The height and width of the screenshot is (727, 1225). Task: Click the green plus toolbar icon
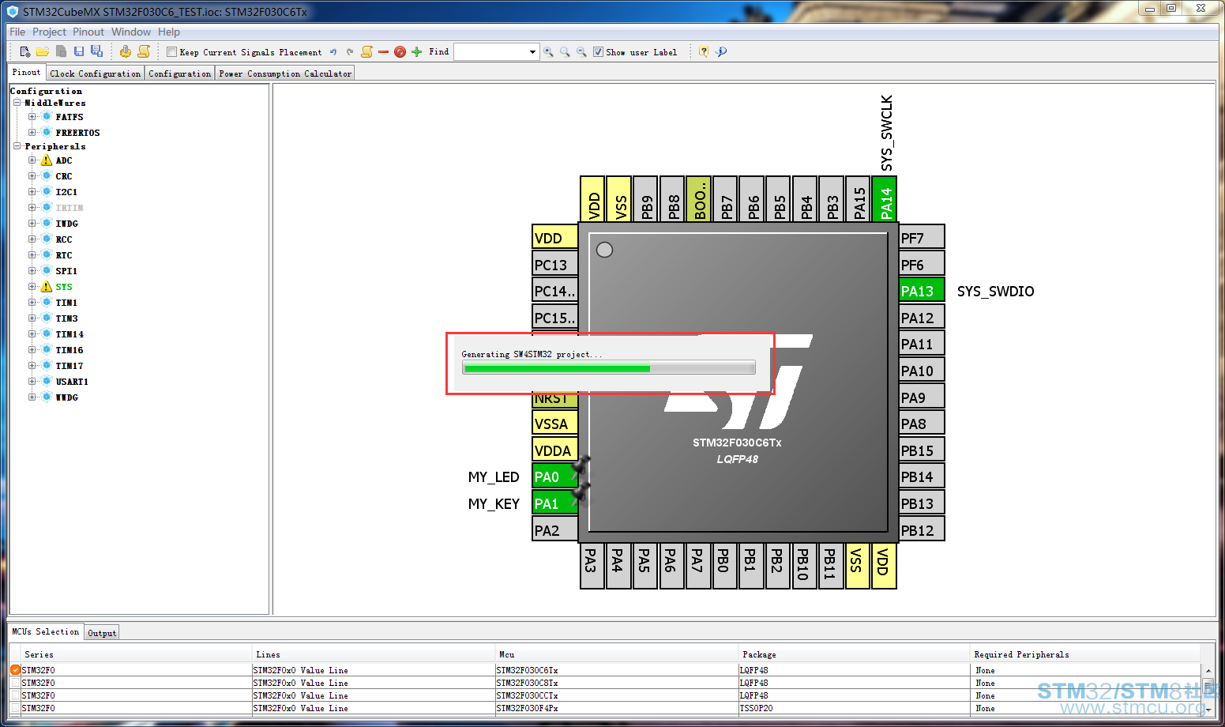(x=417, y=52)
